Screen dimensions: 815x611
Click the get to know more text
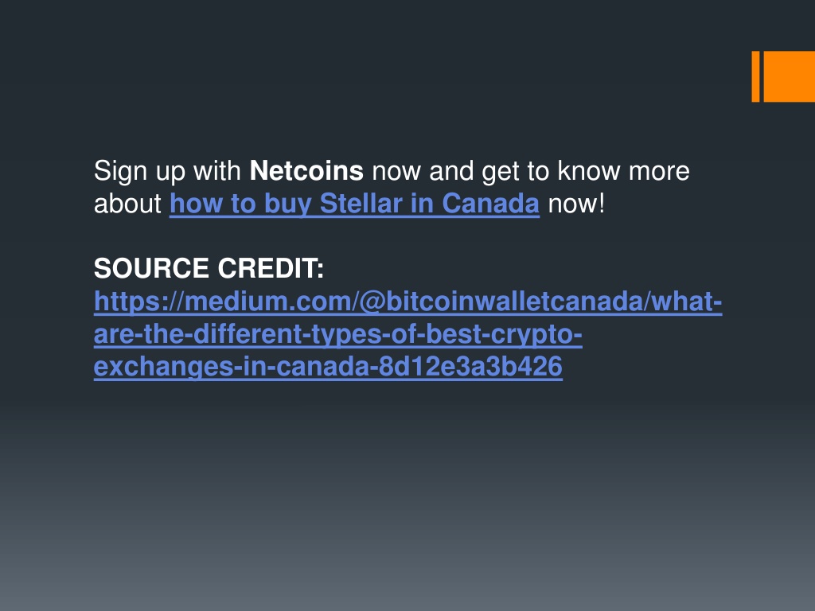586,172
